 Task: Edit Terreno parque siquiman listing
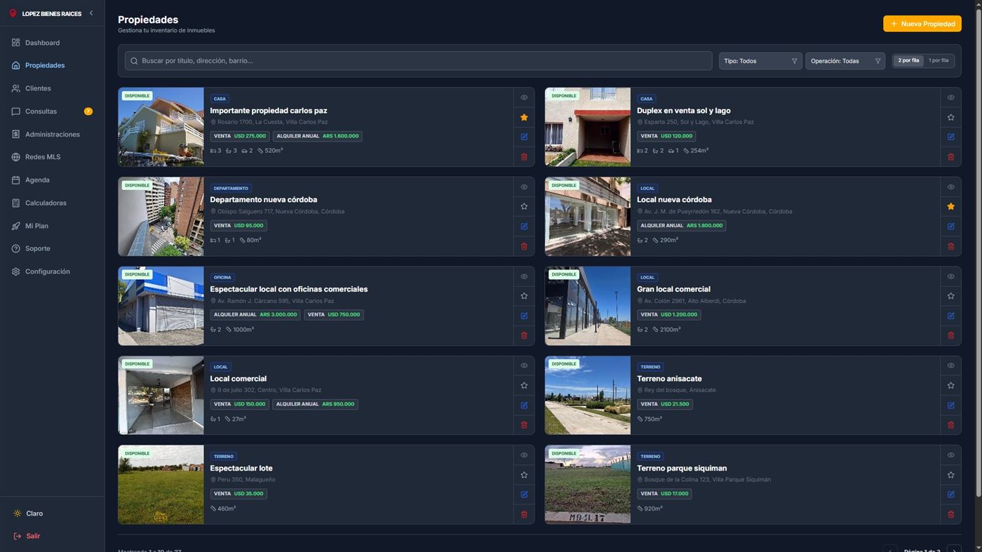coord(950,494)
